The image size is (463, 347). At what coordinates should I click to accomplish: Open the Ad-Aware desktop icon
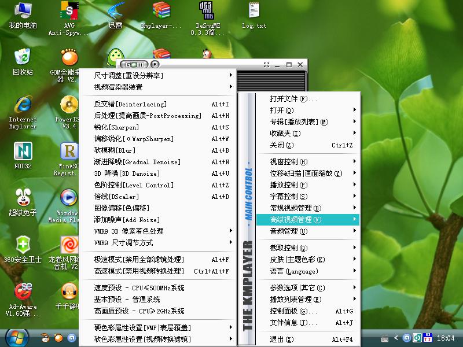point(23,298)
